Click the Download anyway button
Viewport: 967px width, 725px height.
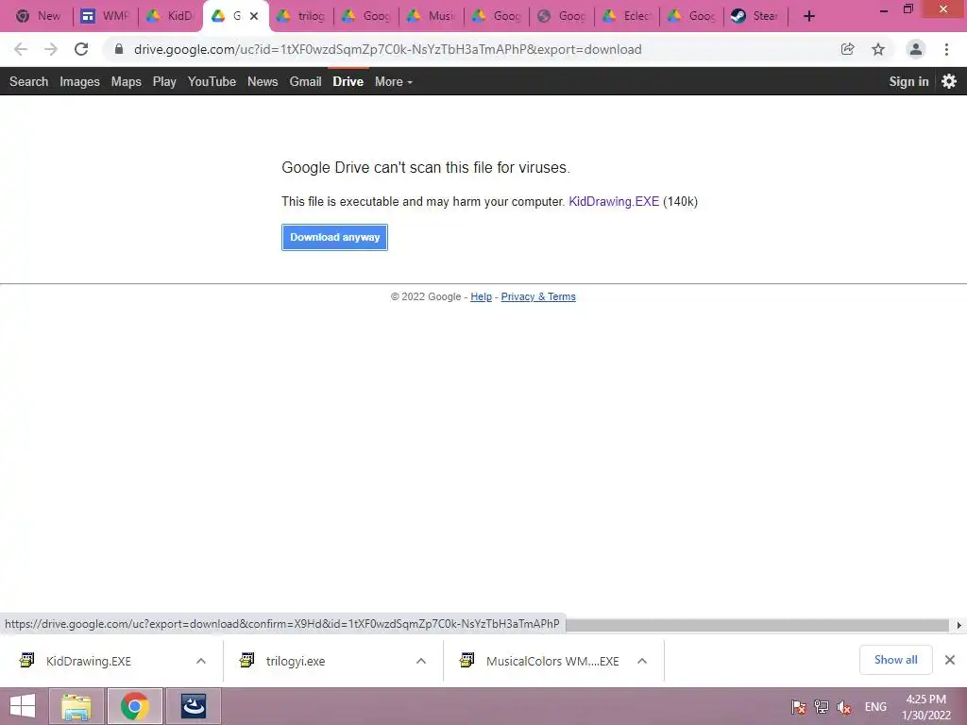coord(334,237)
